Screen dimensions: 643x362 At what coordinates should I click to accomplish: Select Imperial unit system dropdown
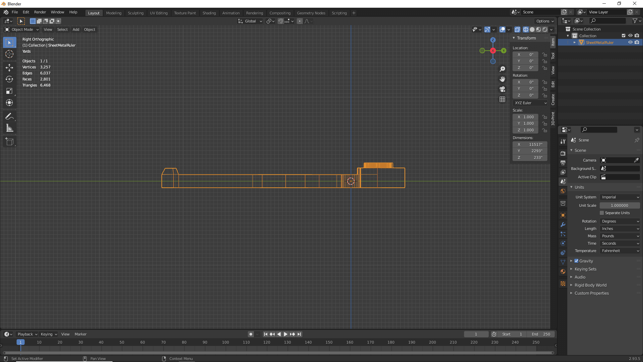619,197
